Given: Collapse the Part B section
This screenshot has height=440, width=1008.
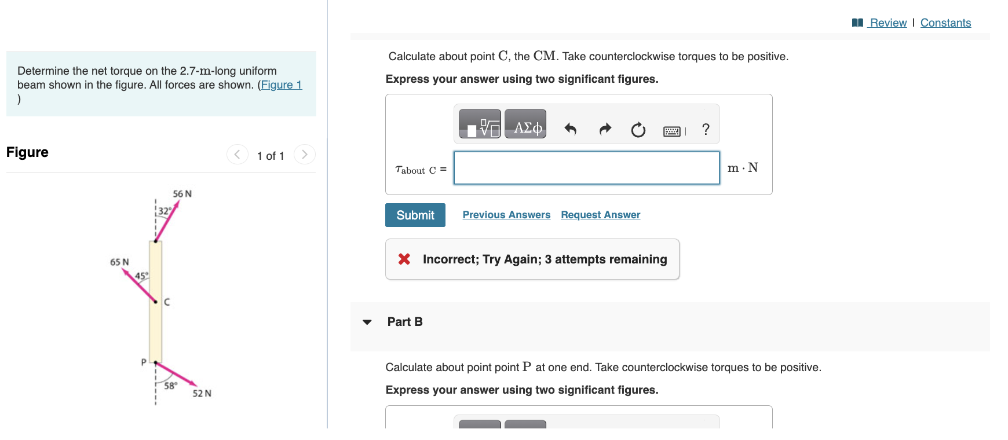Looking at the screenshot, I should (367, 322).
